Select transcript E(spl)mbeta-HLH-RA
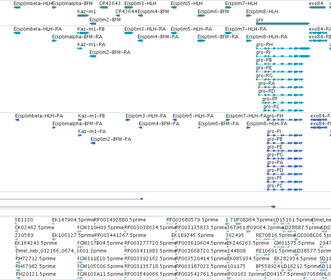 click(x=38, y=29)
